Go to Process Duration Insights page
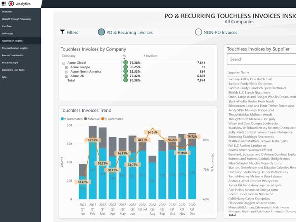 tap(15, 48)
